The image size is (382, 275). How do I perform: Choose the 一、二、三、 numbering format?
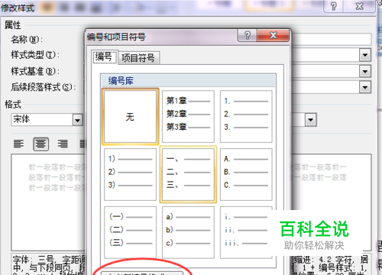coord(188,174)
